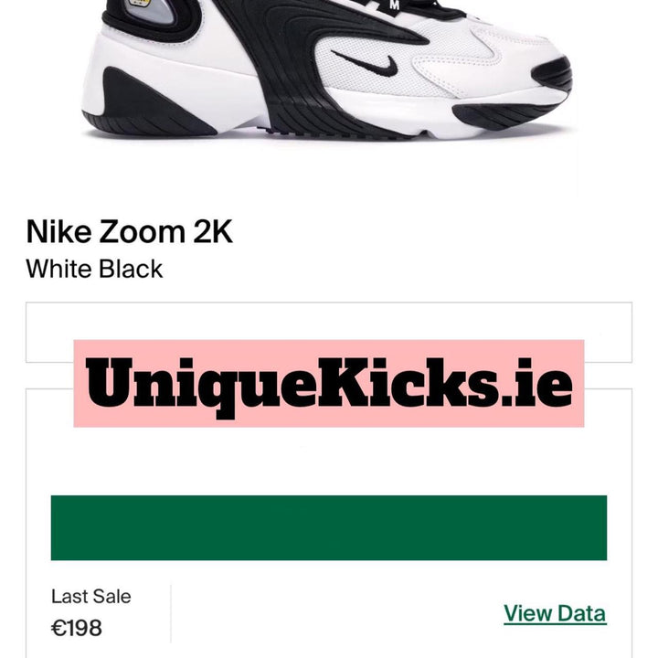
Task: Select the White Black colorway text
Action: (x=94, y=269)
